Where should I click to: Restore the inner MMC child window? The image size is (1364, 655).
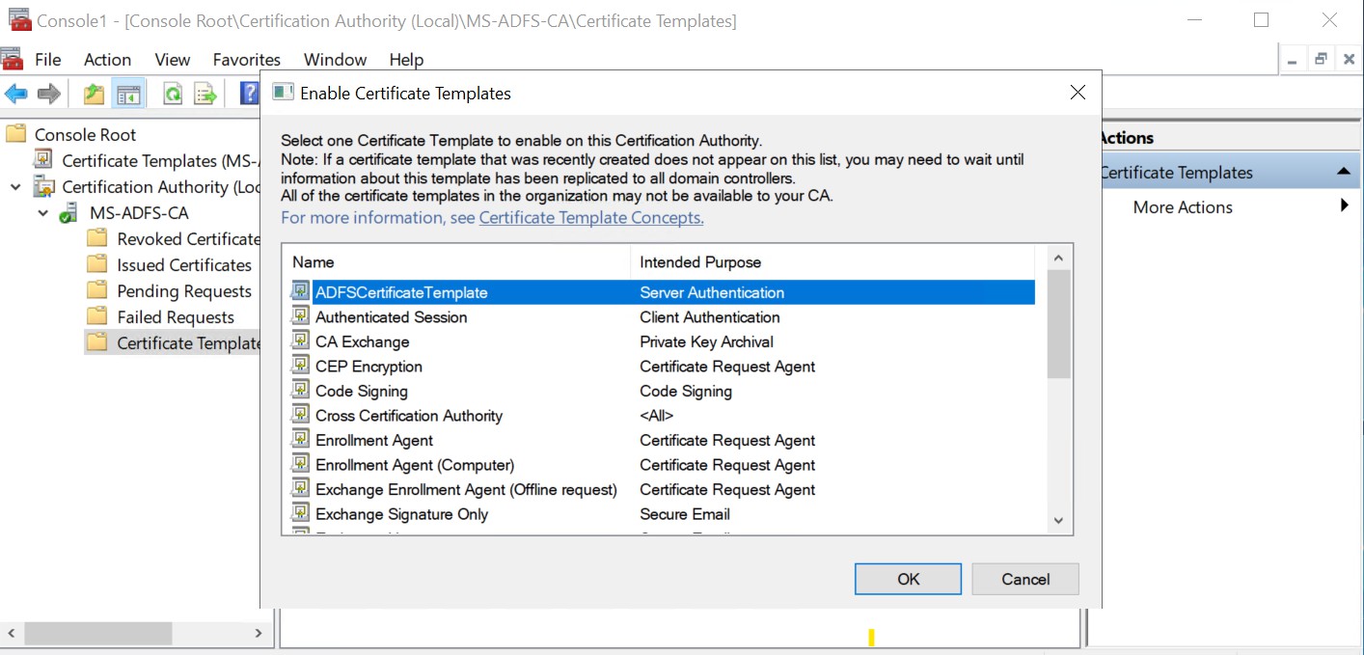[x=1321, y=59]
